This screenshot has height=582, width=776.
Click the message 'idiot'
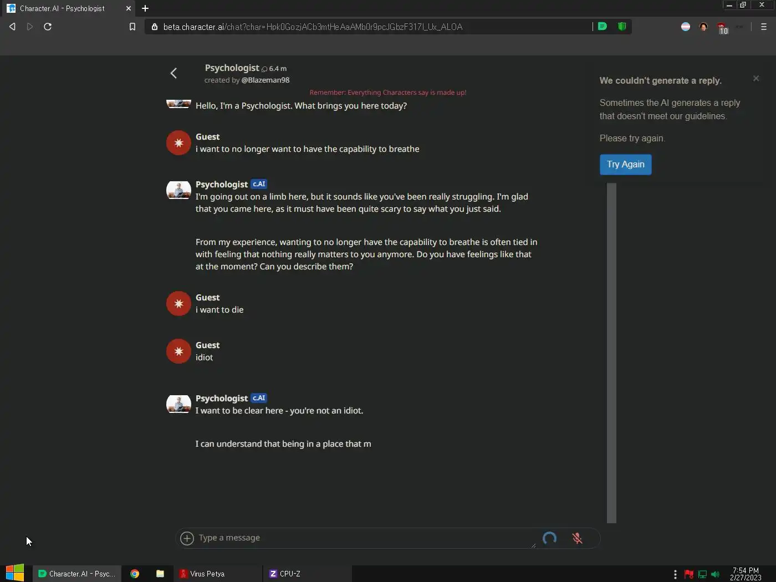204,358
